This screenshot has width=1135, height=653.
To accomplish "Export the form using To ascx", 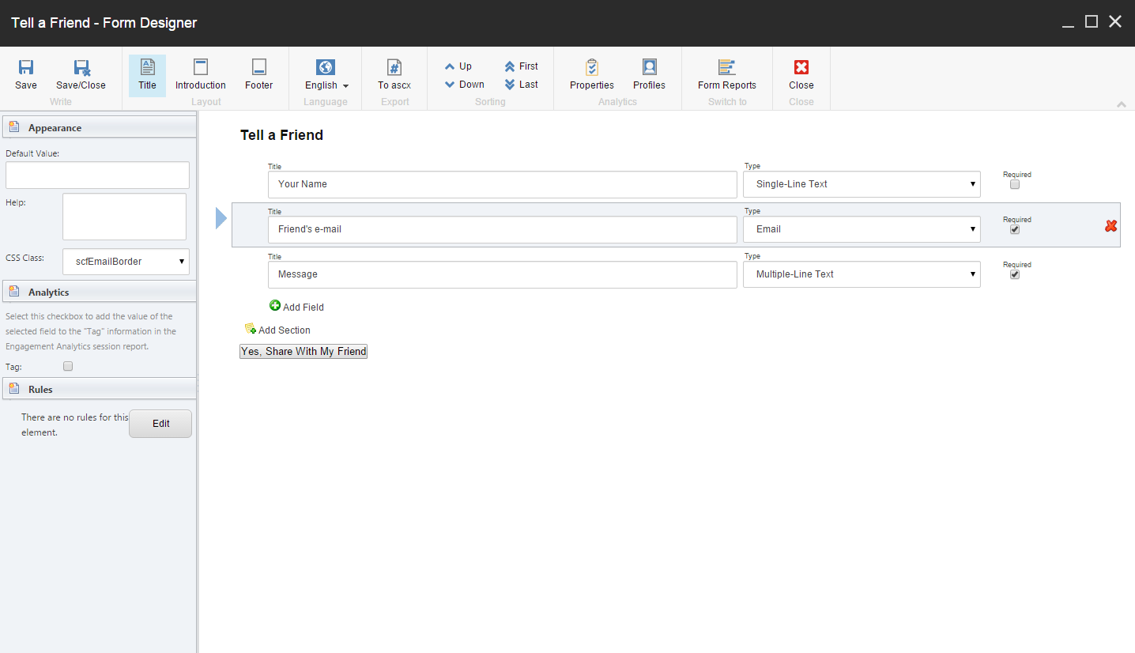I will 394,75.
